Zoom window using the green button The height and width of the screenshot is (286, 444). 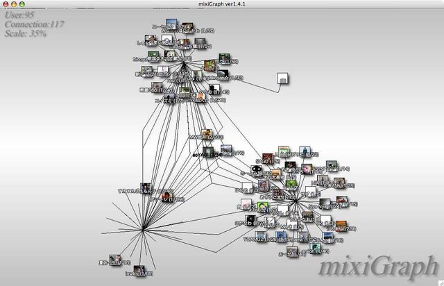[x=22, y=4]
